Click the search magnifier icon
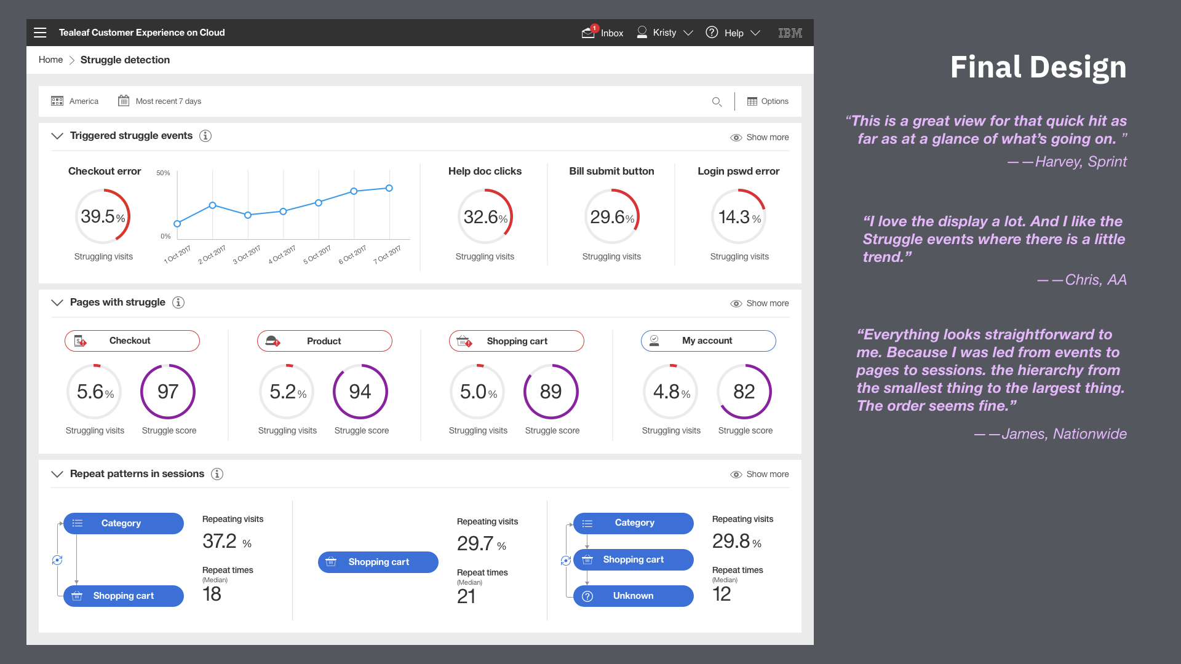Viewport: 1181px width, 664px height. point(717,101)
